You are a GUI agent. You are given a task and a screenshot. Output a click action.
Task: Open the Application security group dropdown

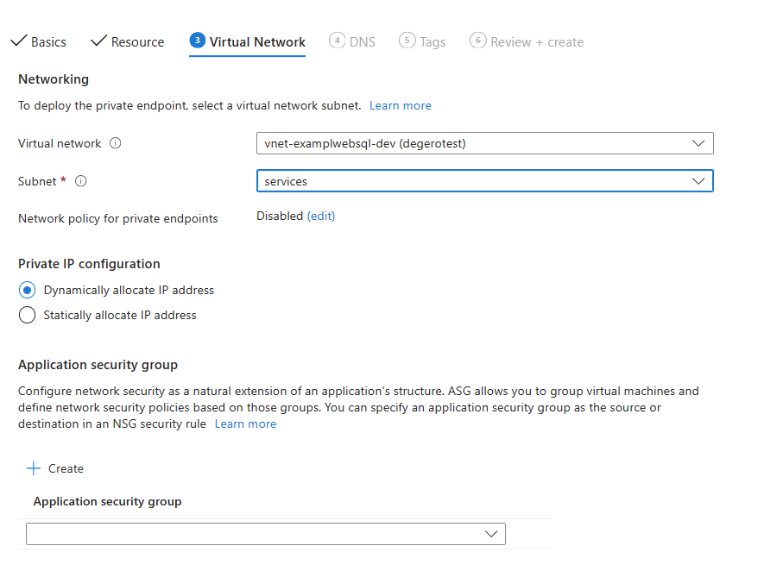(x=266, y=535)
